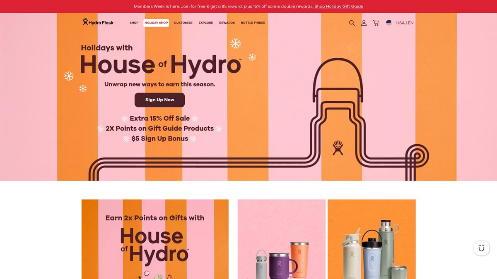This screenshot has height=279, width=497.
Task: Open the USA | EN region selector
Action: click(405, 23)
